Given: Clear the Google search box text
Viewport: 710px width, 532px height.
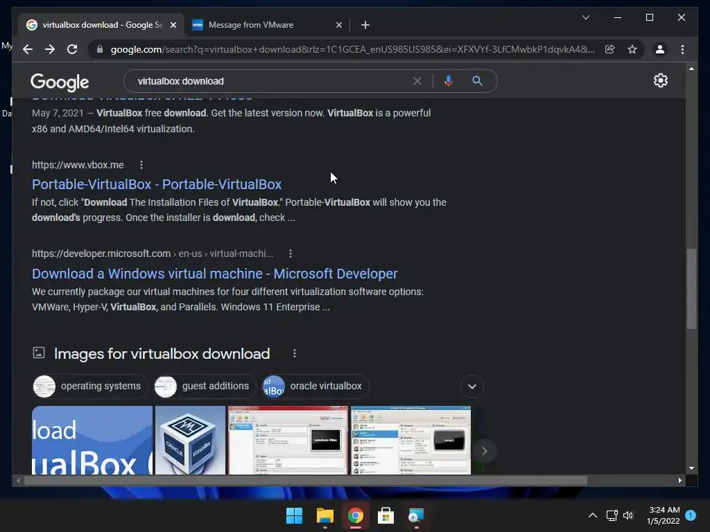Looking at the screenshot, I should tap(417, 81).
